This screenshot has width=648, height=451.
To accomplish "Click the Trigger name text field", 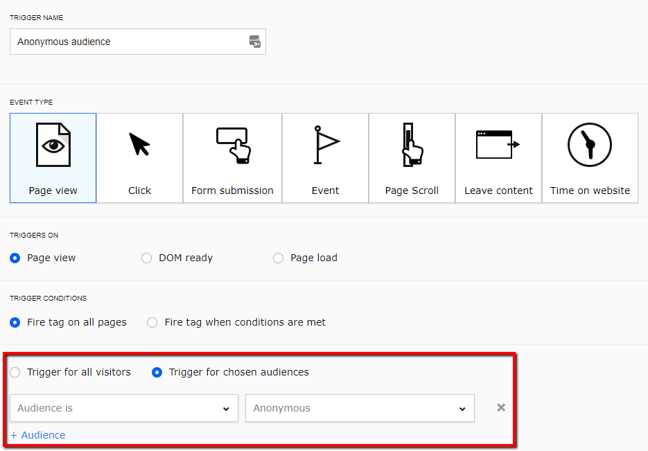I will [128, 42].
